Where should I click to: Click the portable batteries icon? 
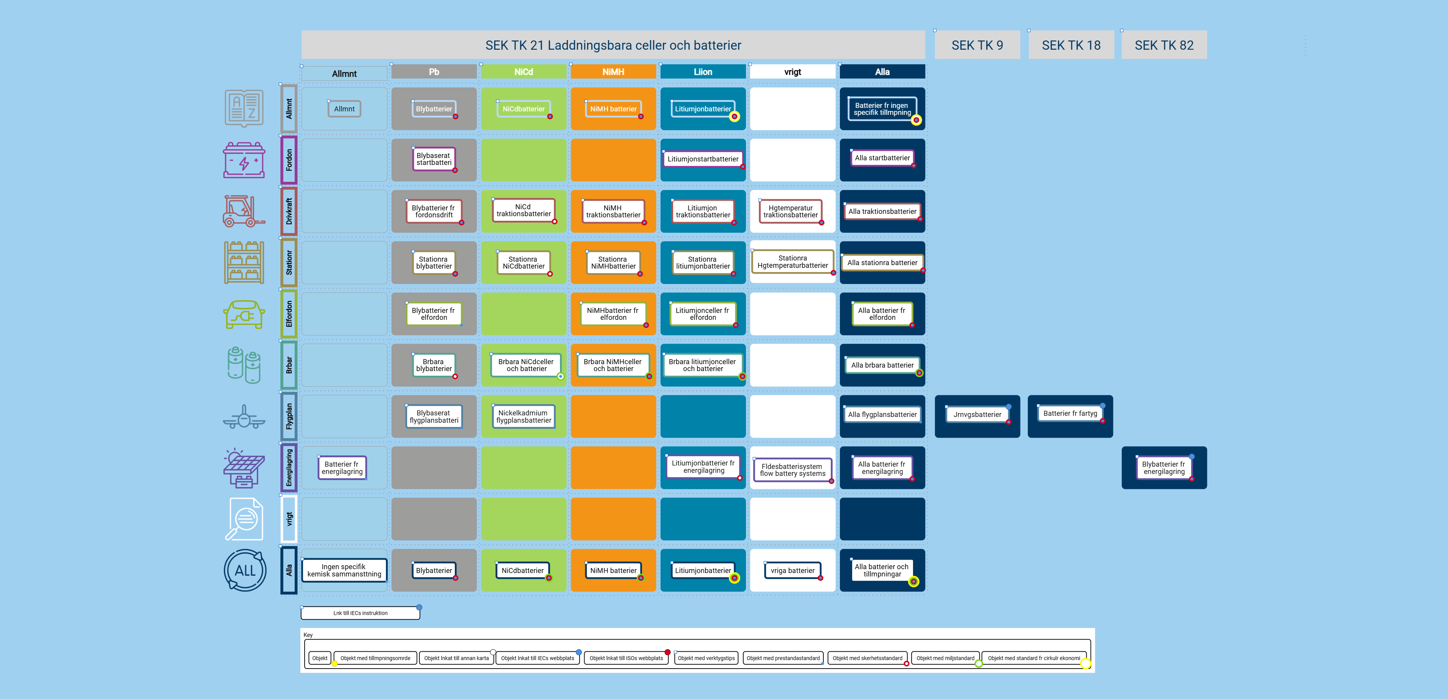[x=244, y=365]
